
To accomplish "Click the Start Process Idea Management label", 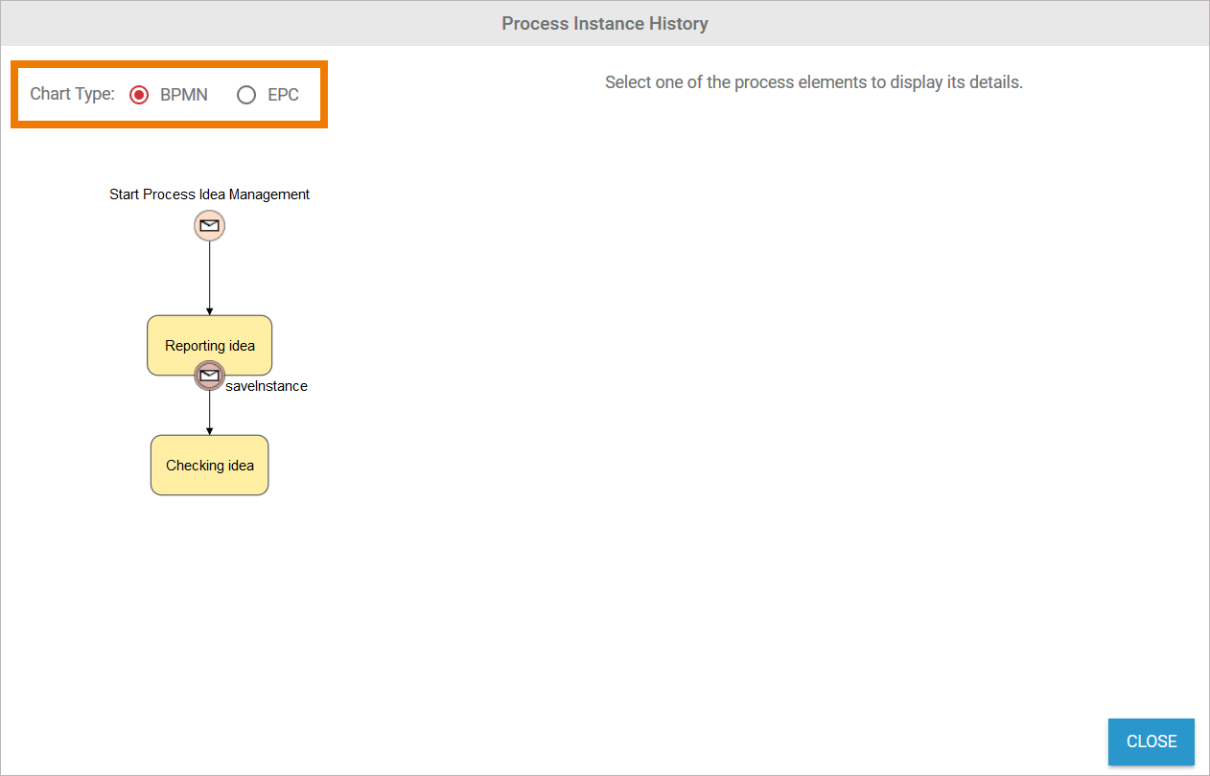I will click(209, 194).
